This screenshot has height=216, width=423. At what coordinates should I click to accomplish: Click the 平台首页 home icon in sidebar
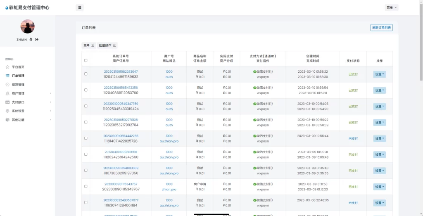coord(7,67)
